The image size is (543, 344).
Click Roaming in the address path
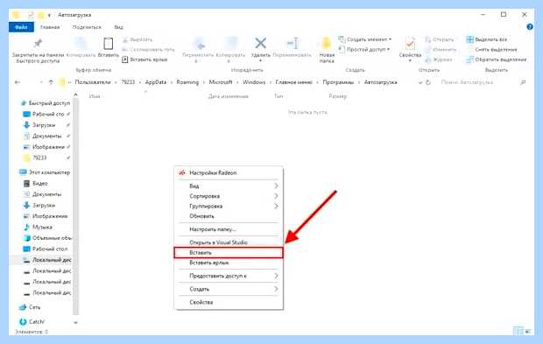pos(187,82)
